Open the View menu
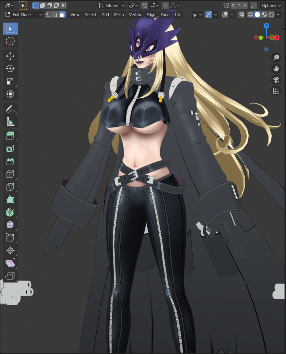This screenshot has height=354, width=286. point(75,15)
